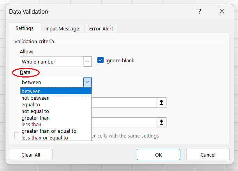Click the lower range selector arrow icon
The image size is (238, 171).
click(162, 122)
